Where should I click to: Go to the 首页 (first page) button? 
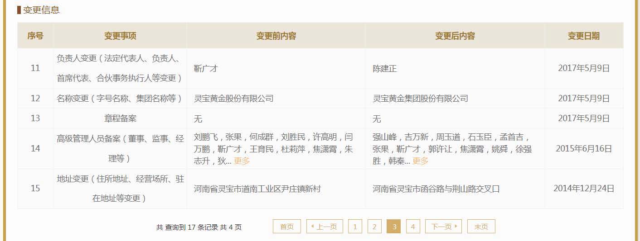(286, 227)
